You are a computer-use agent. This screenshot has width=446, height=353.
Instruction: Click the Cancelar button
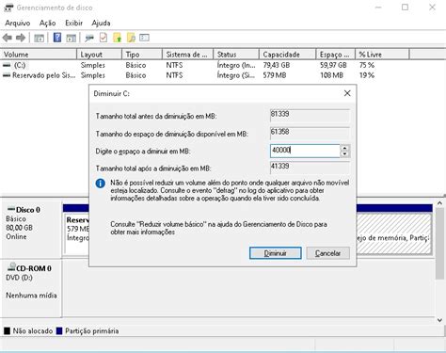point(327,253)
